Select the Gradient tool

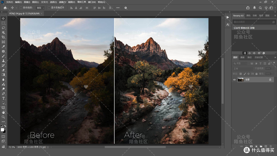click(x=3, y=75)
